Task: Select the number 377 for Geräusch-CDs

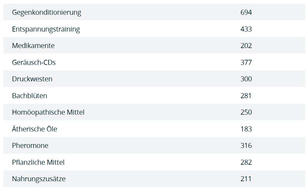Action: [x=246, y=62]
